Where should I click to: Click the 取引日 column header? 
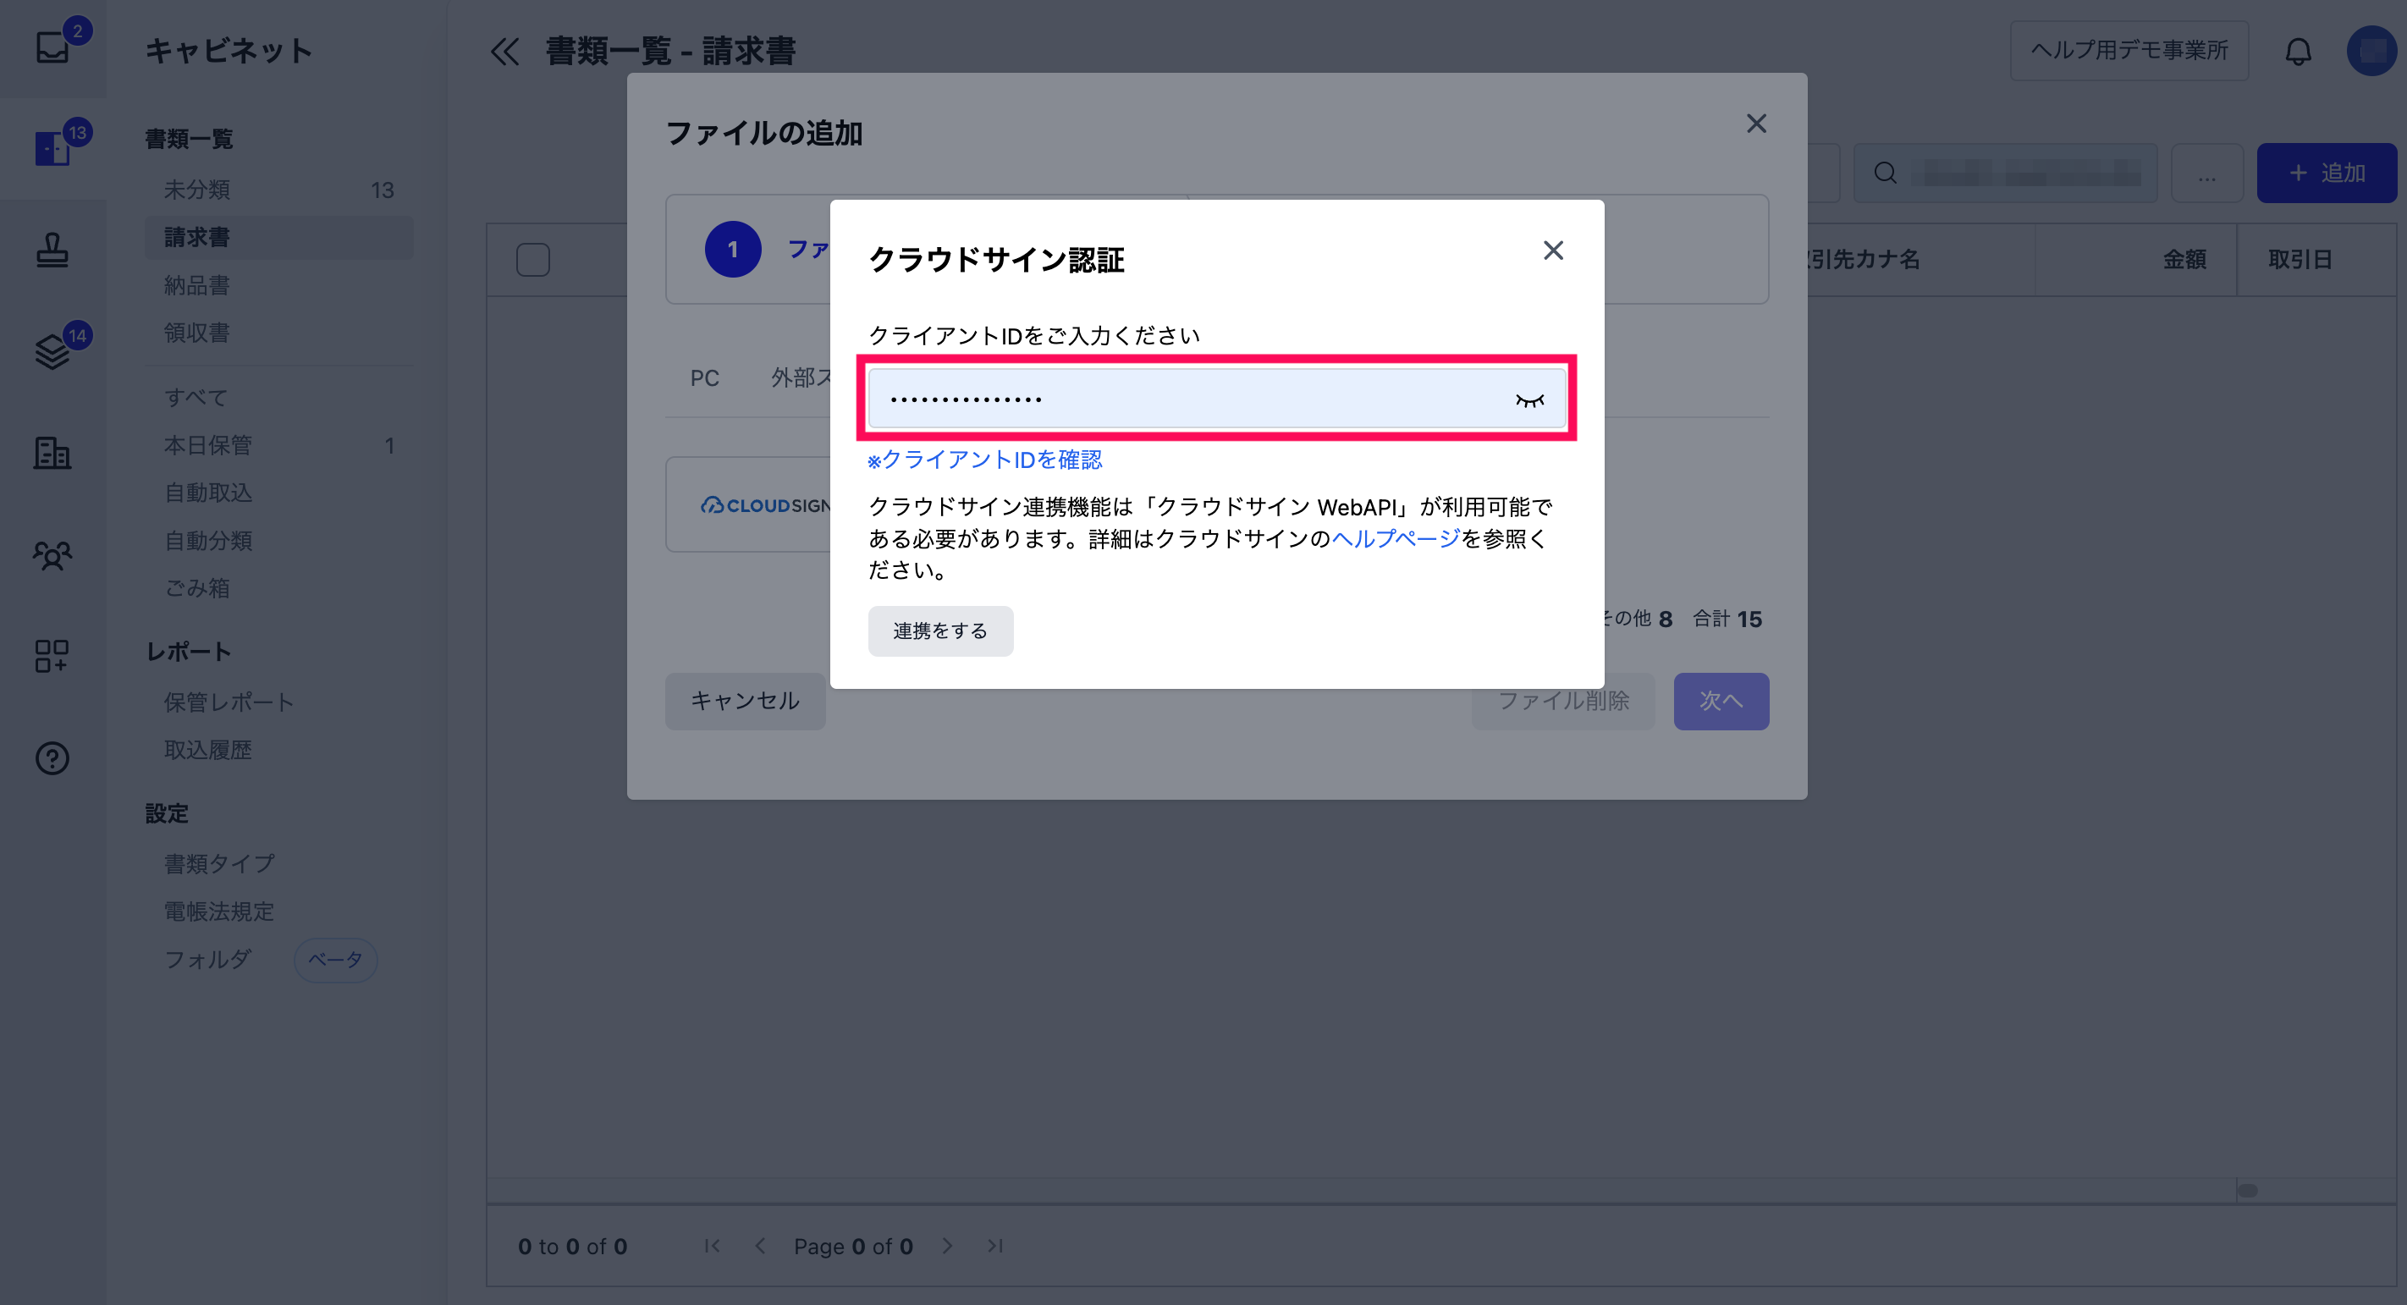[x=2300, y=260]
